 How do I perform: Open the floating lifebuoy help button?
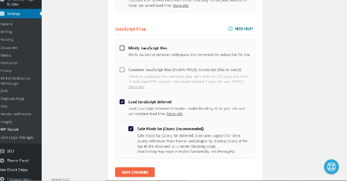331,167
